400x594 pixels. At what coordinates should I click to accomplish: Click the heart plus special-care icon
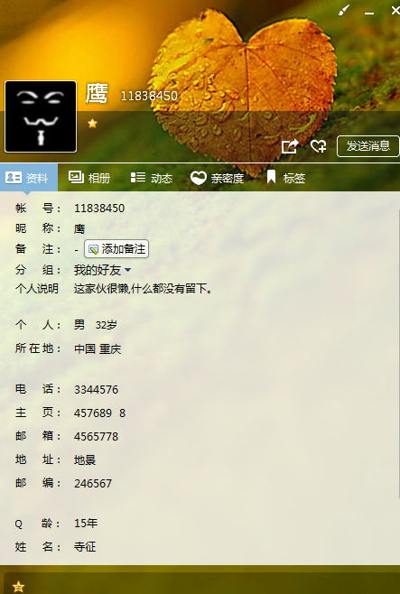tap(318, 146)
